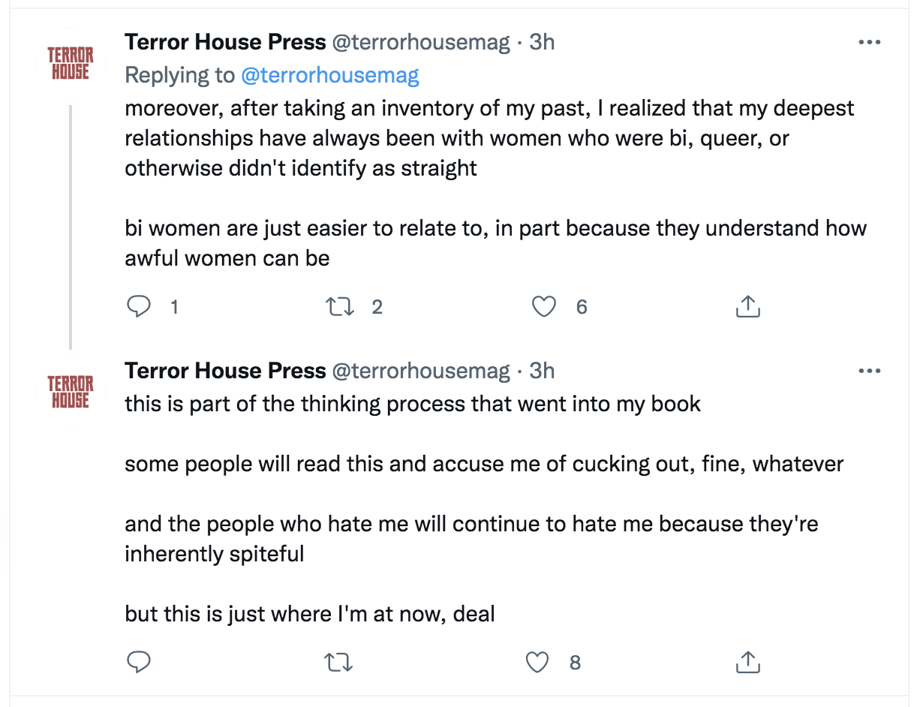
Task: Open Terror House avatar on second tweet
Action: [x=71, y=392]
